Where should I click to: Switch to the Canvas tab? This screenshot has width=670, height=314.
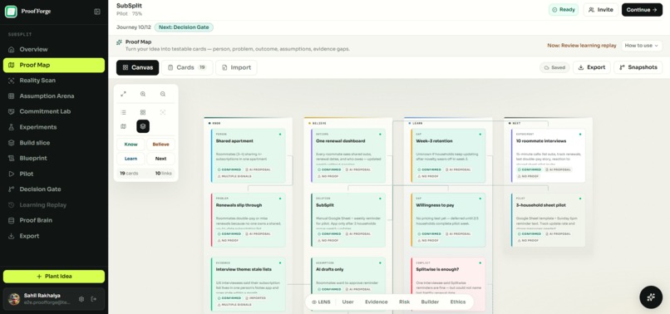tap(138, 67)
